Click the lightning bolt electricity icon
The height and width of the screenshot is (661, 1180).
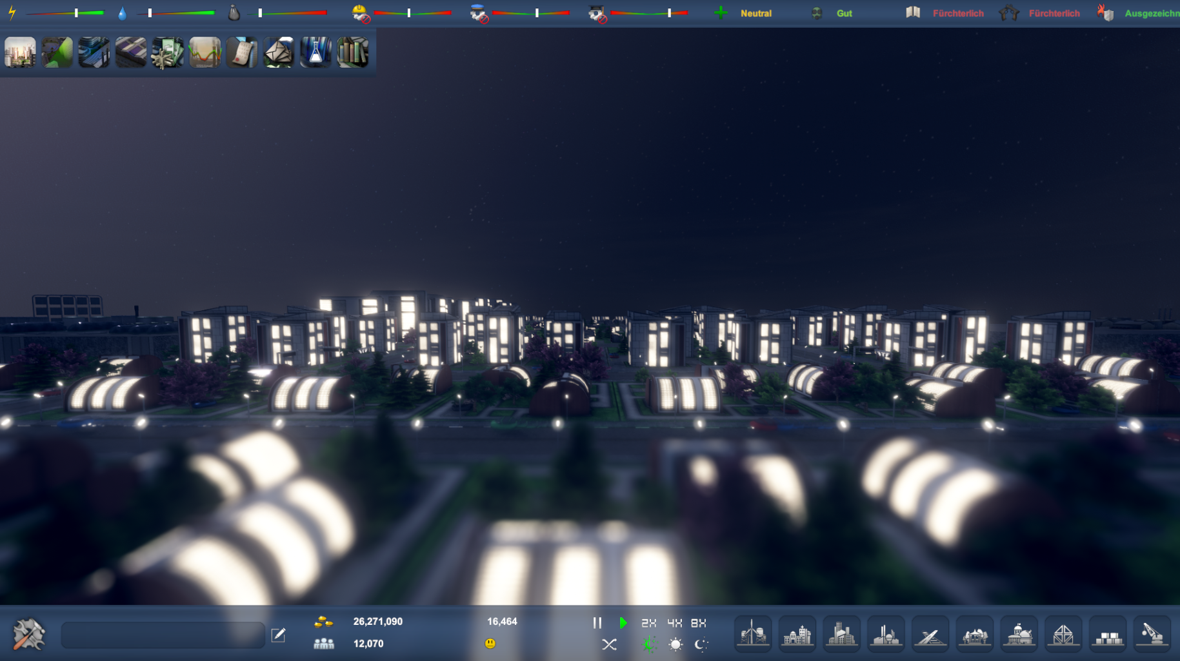(12, 13)
